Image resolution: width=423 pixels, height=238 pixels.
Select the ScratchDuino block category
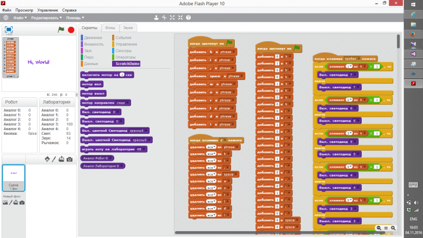126,63
